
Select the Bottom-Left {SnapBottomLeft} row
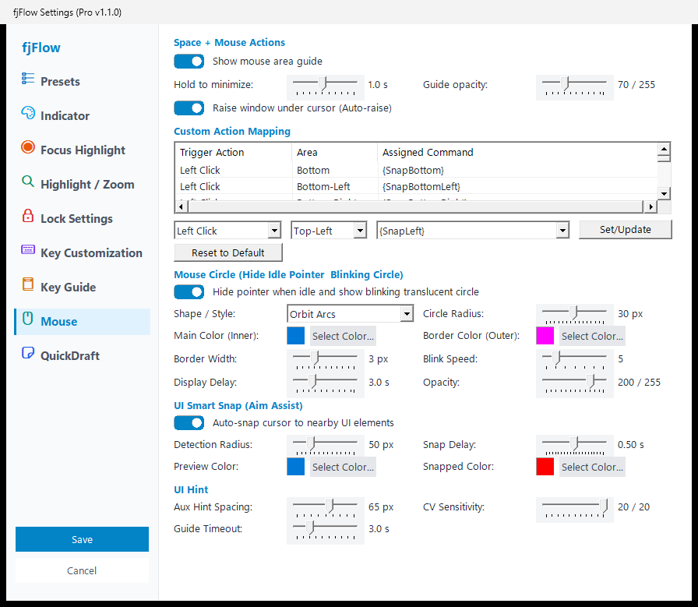[x=416, y=186]
